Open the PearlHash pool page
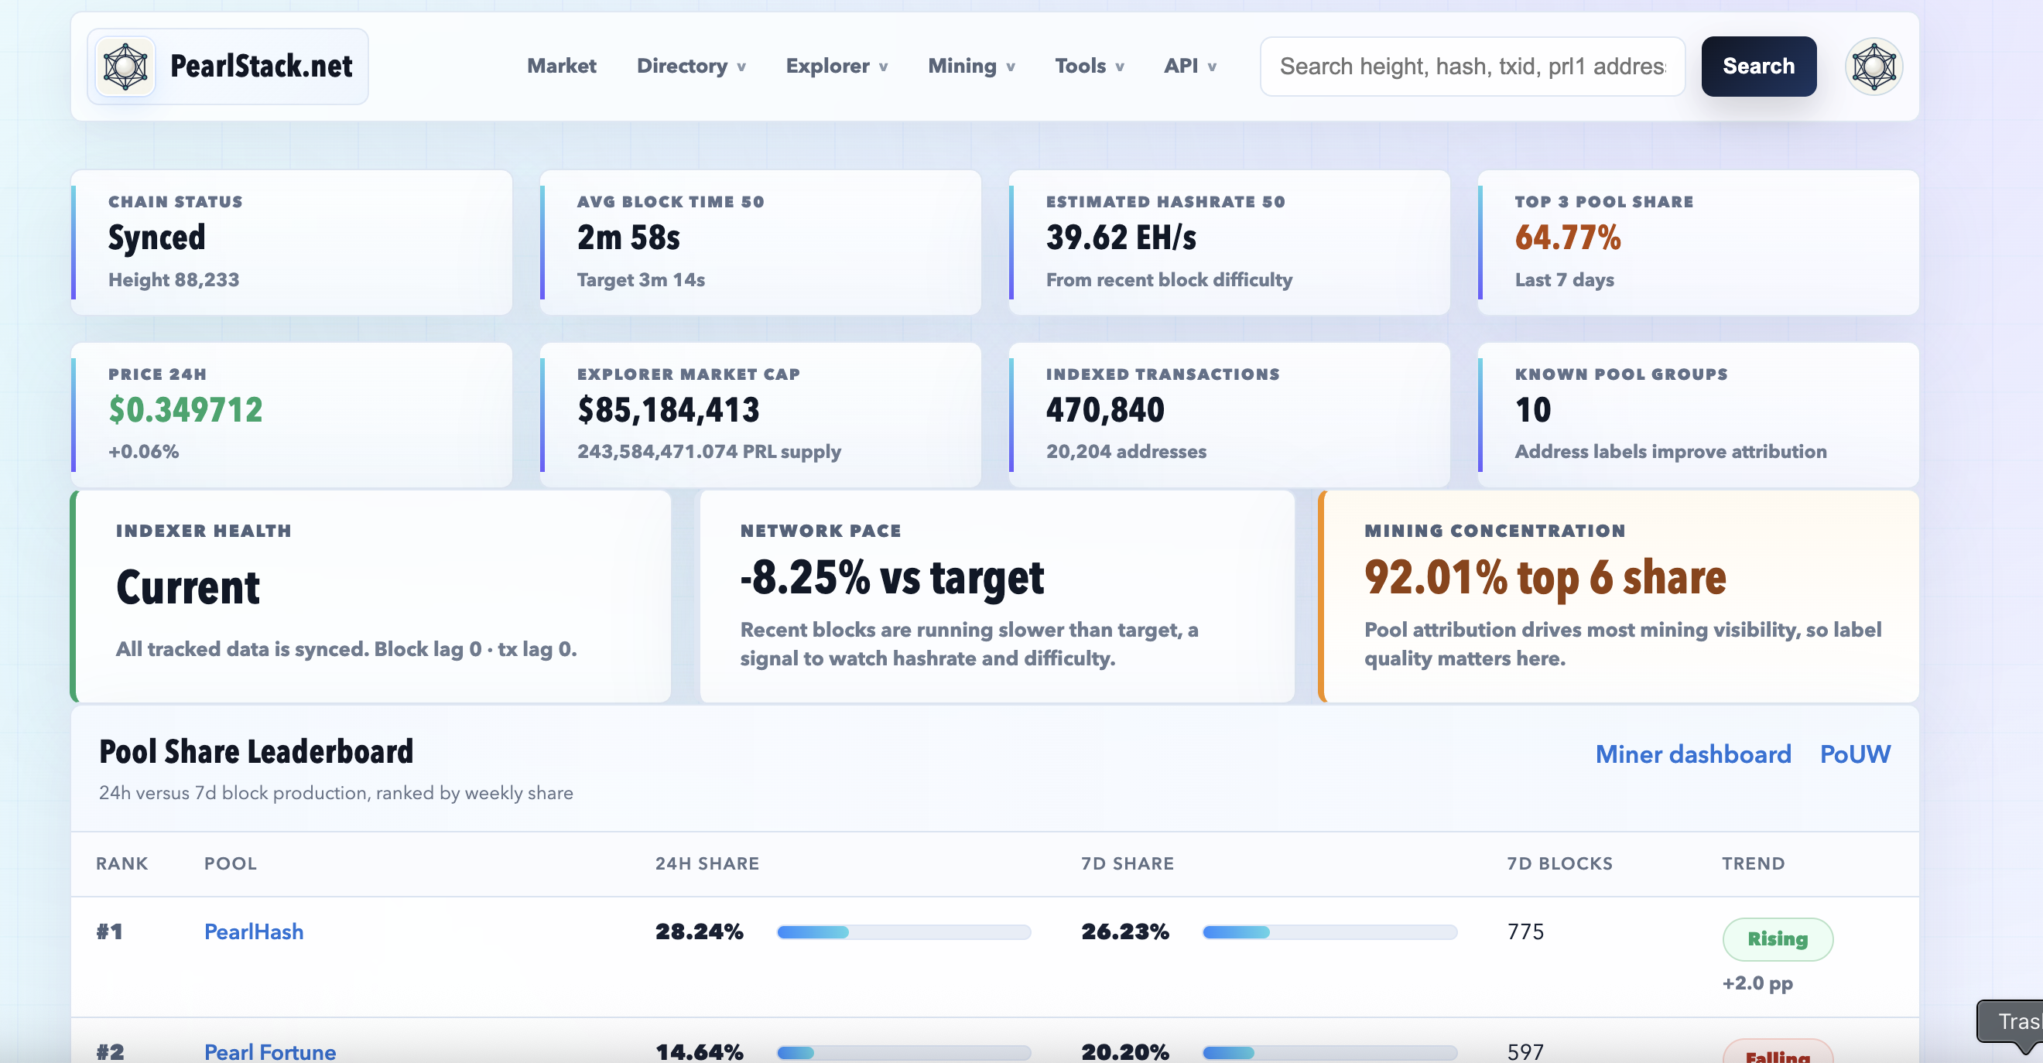This screenshot has width=2043, height=1063. (254, 931)
